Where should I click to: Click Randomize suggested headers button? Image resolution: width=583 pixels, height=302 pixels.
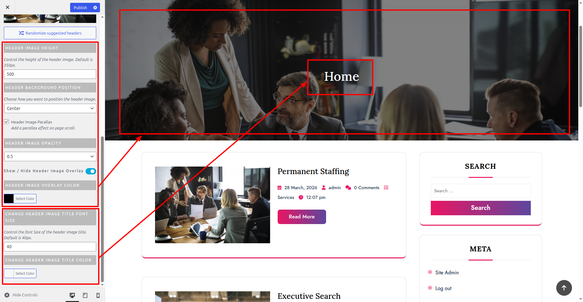pos(50,33)
